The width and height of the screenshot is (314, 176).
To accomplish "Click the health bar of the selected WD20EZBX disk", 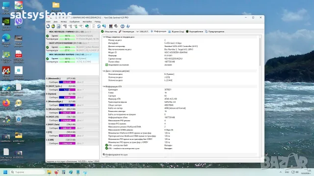I will click(x=67, y=59).
